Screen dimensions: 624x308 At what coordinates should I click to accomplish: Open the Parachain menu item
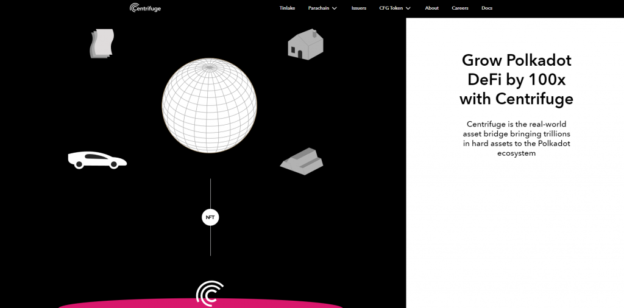(x=318, y=8)
